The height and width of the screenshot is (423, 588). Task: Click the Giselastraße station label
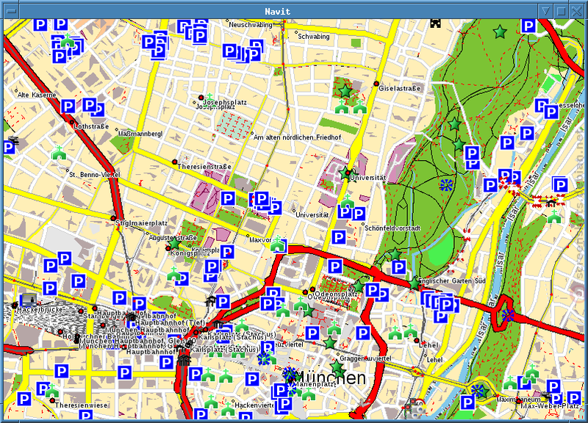coord(400,88)
